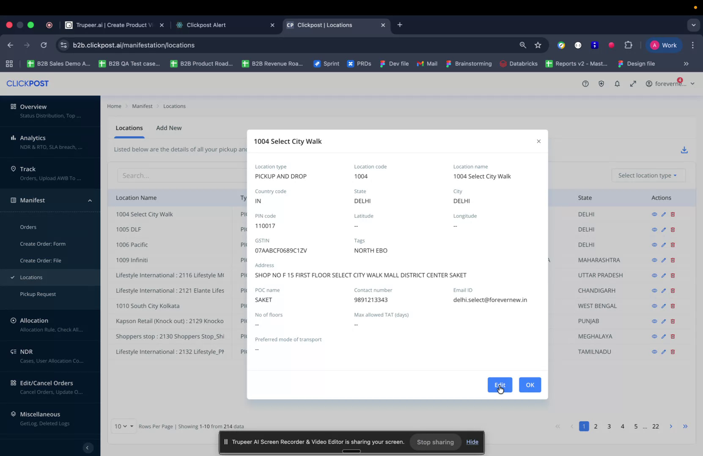Open the Allocation section in sidebar
Viewport: 703px width, 456px height.
[34, 320]
